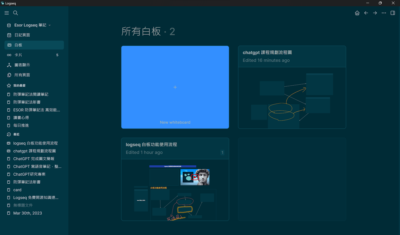Screen dimensions: 400x235
Task: Click the clock history icon beside 最近
Action: (9, 134)
